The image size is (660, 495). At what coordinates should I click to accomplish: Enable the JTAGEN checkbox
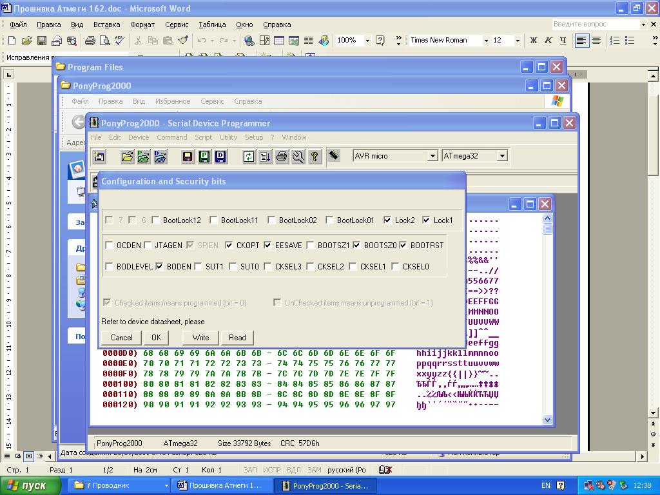[148, 245]
